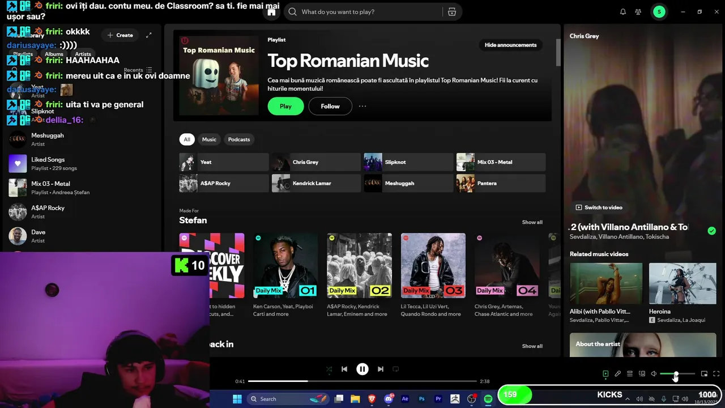Toggle green checkmark to remove from library
This screenshot has width=725, height=408.
pos(711,231)
